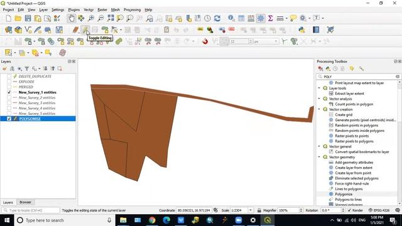Toggle EXPLODE layer visibility checkbox

click(9, 82)
